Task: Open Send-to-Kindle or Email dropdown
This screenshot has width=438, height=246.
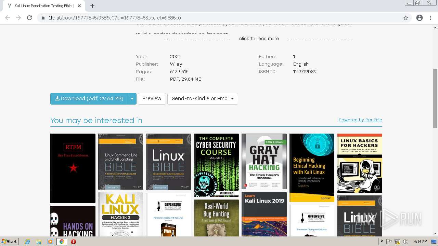Action: click(x=203, y=98)
